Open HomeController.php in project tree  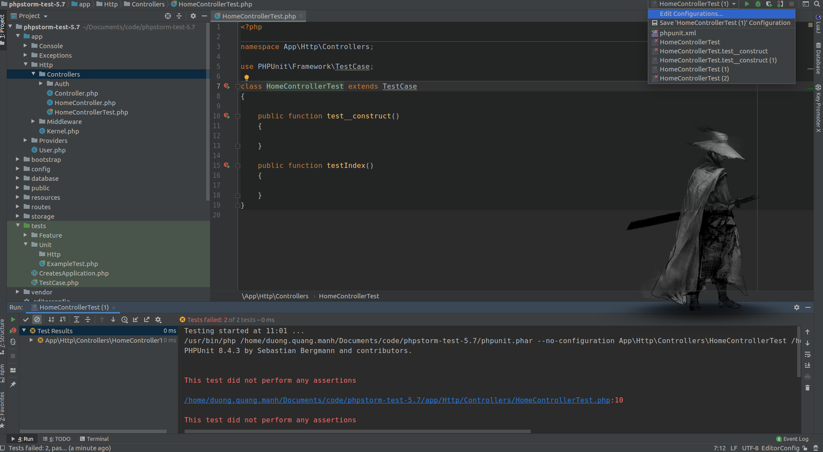coord(85,103)
